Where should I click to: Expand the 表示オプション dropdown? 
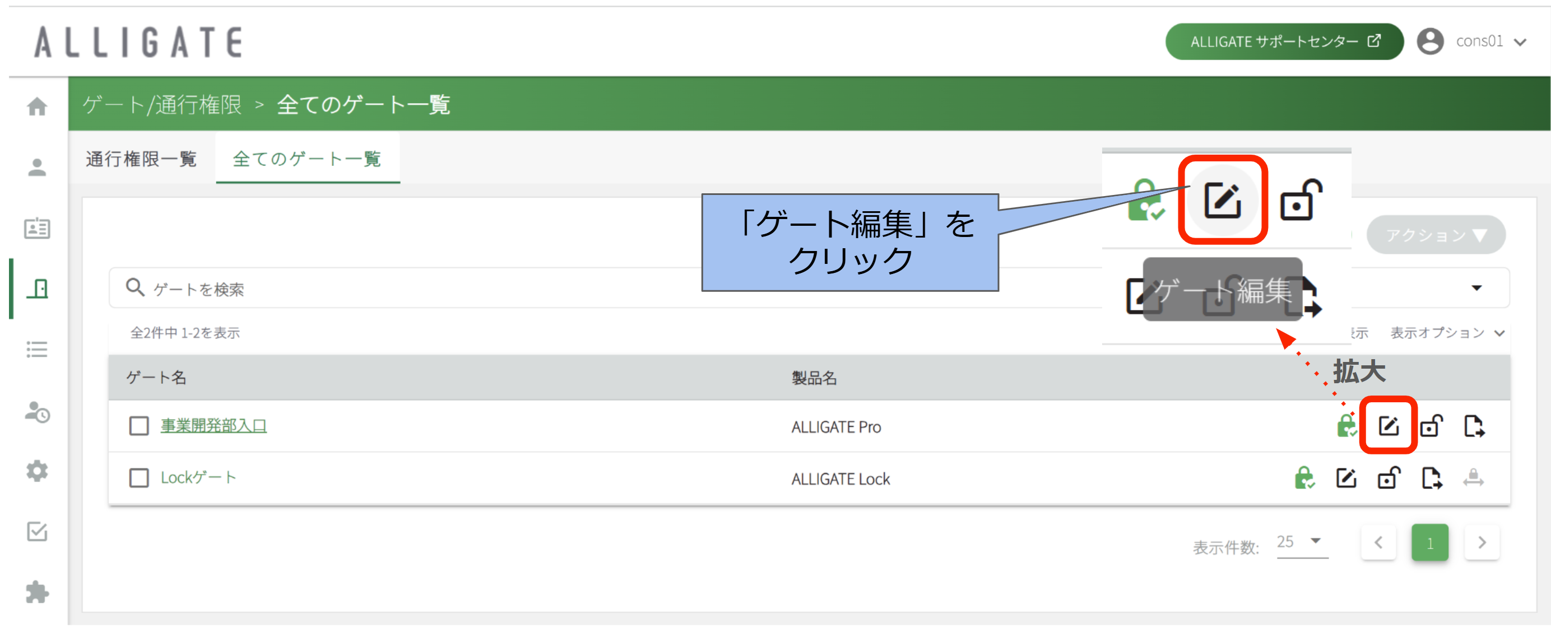1446,333
